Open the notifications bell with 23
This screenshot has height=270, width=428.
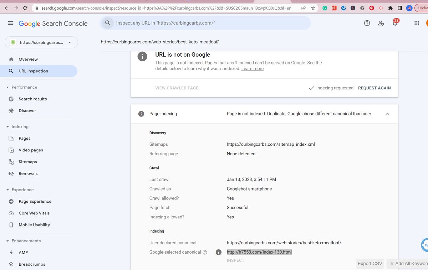[395, 23]
